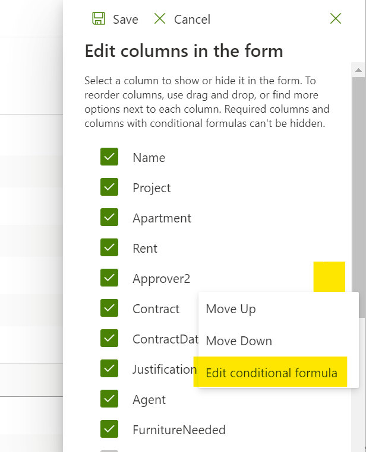
Task: Click the green X icon beside Cancel
Action: coord(160,19)
